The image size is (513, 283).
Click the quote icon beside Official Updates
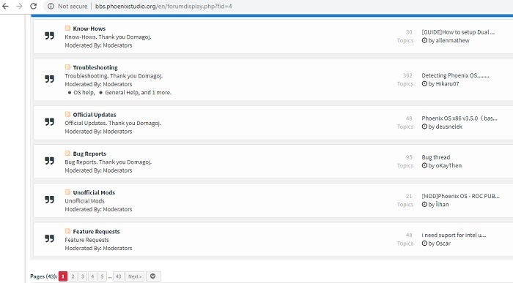49,121
